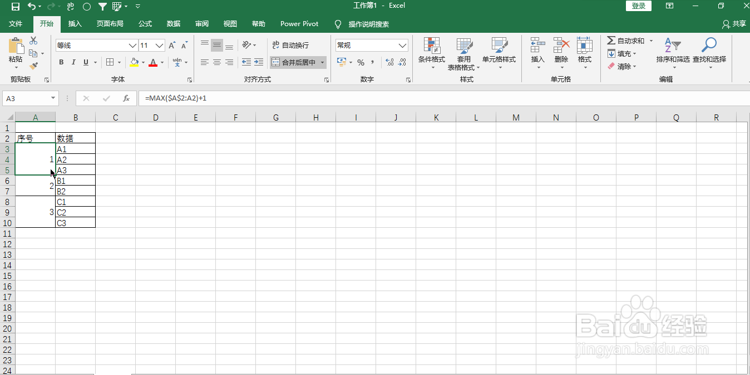Apply percent style number format
The image size is (750, 375).
click(x=361, y=62)
